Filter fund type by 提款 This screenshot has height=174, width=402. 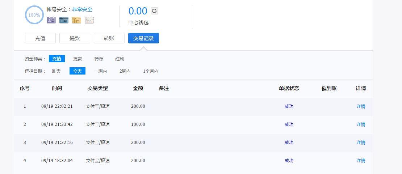[78, 59]
